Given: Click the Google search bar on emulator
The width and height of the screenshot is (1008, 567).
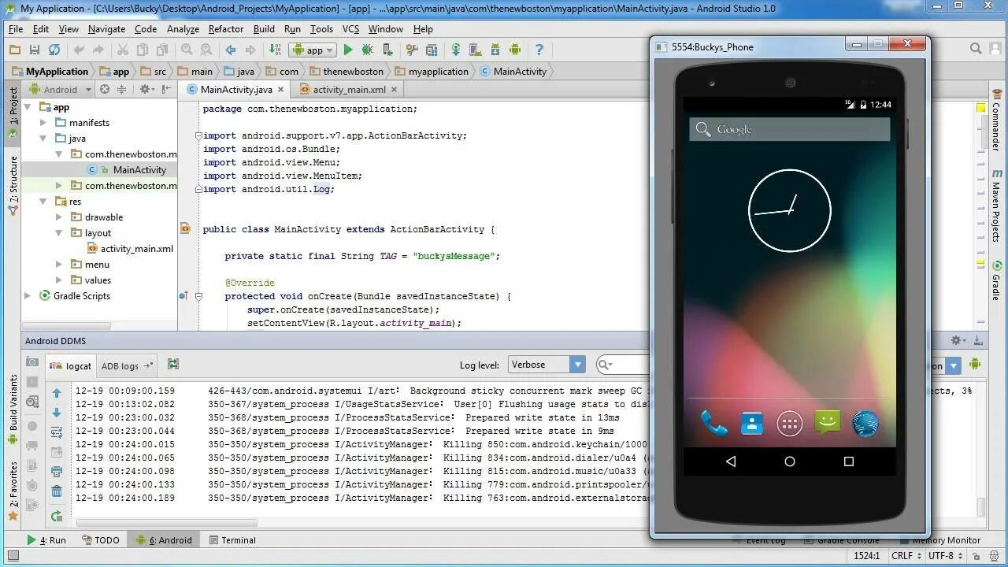Looking at the screenshot, I should 790,129.
